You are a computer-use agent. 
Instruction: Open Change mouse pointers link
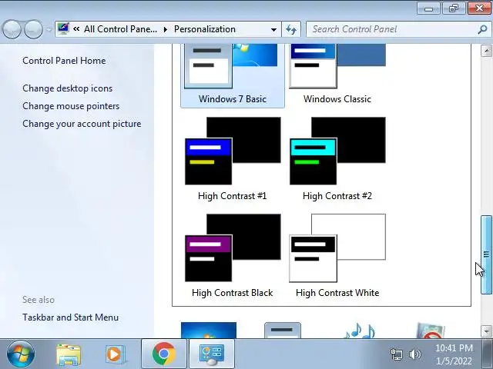pos(71,106)
